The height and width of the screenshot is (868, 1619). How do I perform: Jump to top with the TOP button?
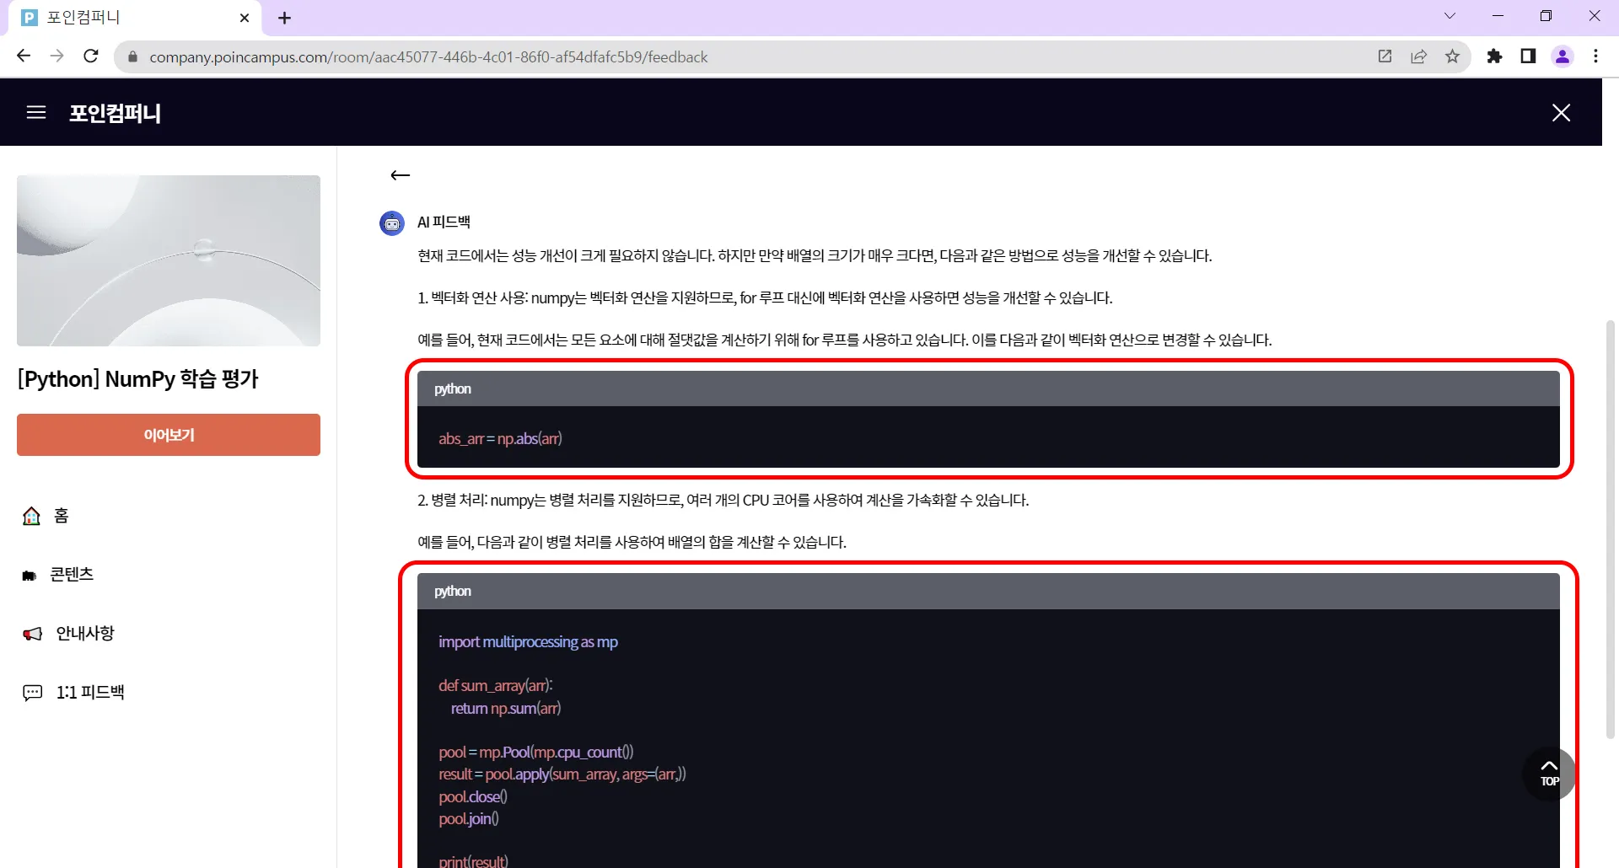pos(1549,774)
